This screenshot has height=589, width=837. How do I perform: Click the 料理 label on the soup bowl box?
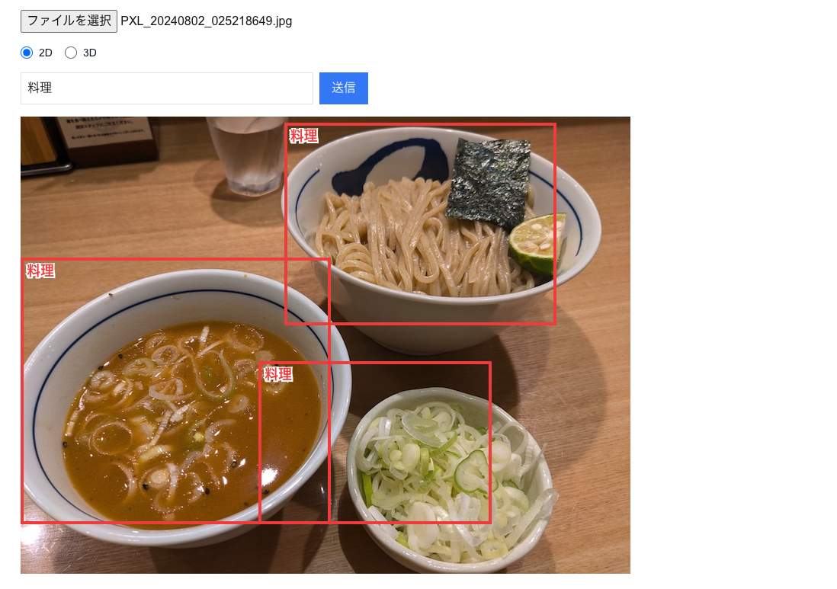click(40, 270)
